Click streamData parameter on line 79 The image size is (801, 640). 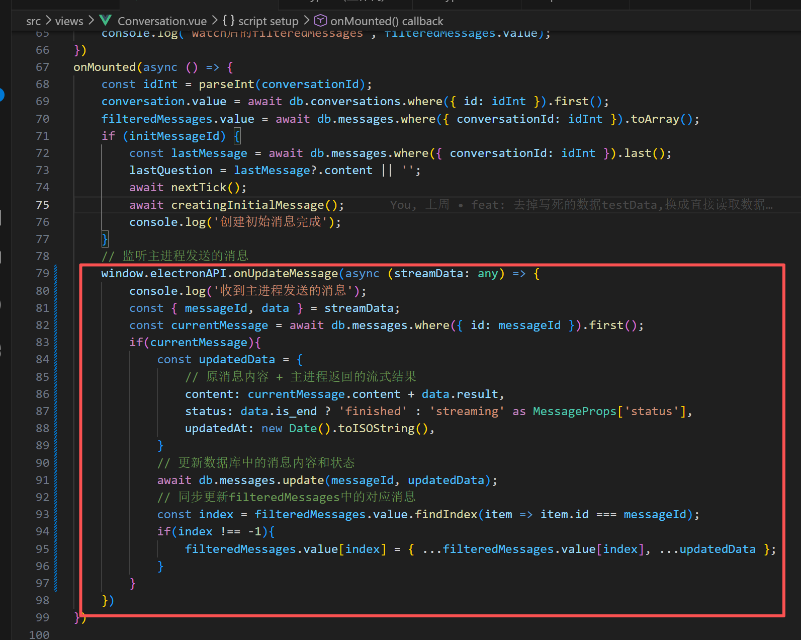(428, 273)
